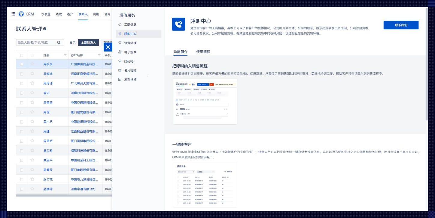
Task: Open the 姓名 column filter
Action: 65,55
